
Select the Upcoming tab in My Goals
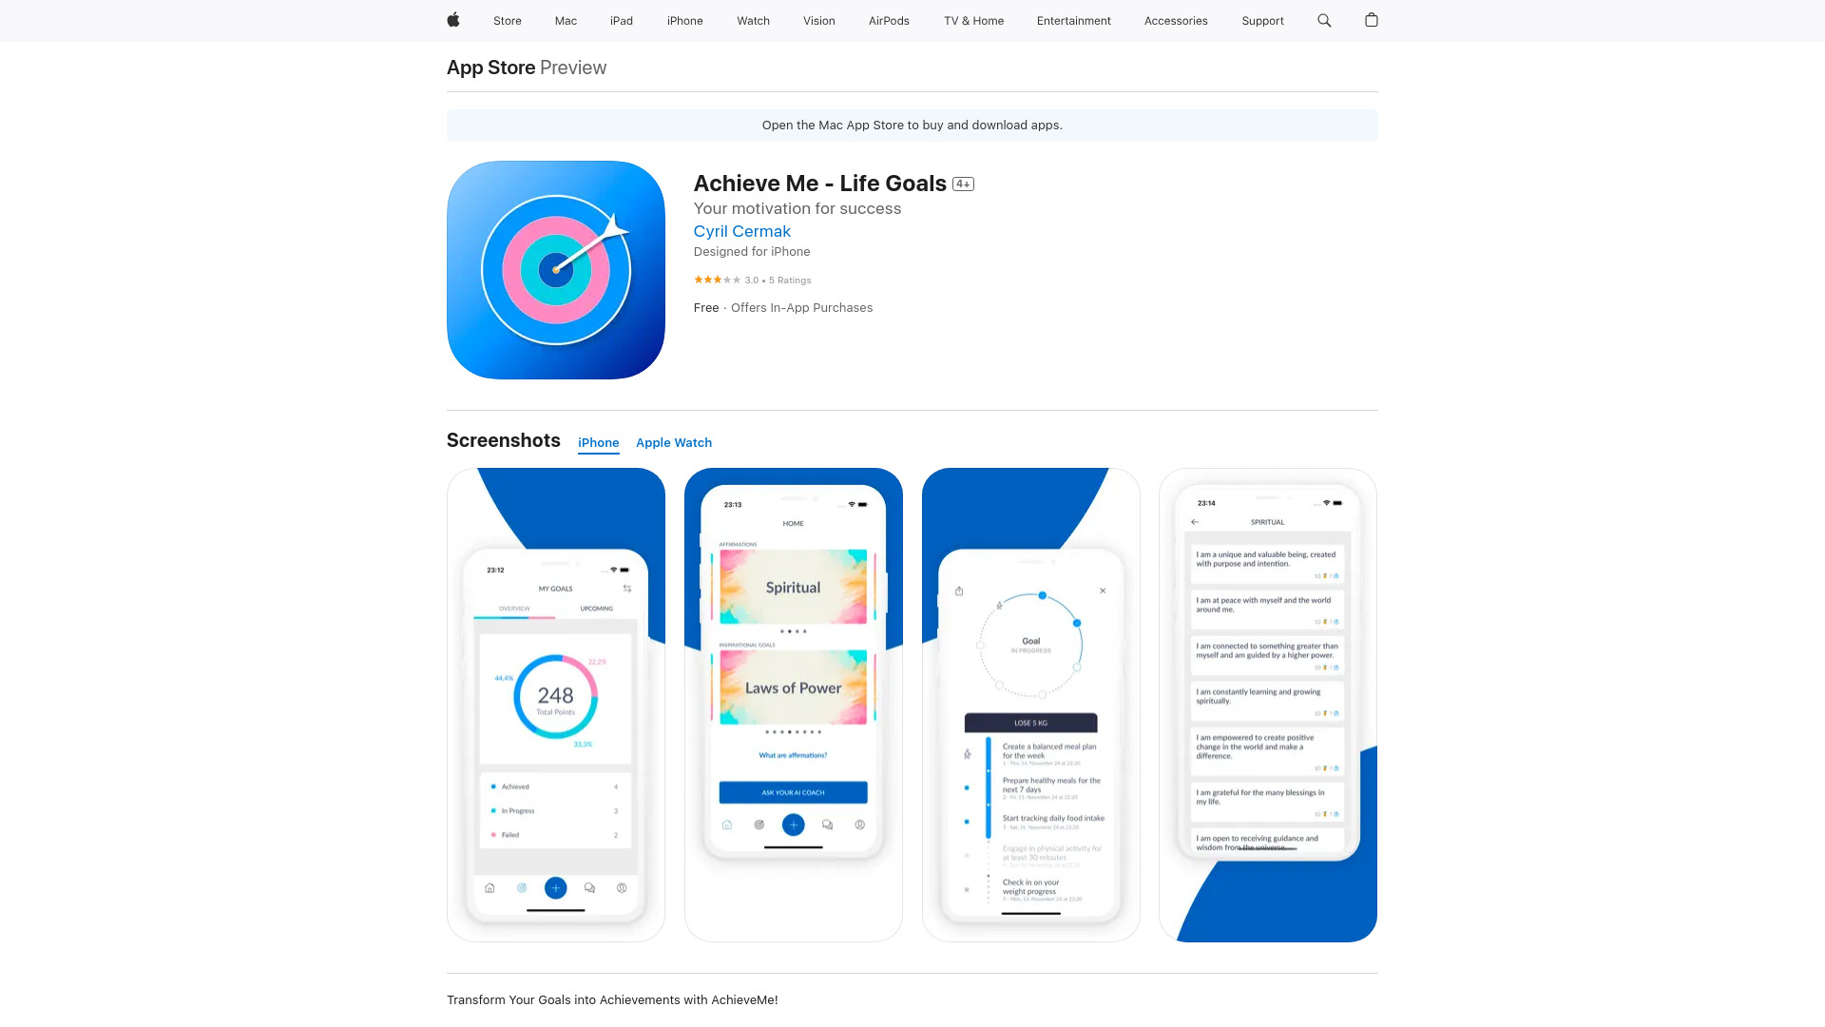coord(595,609)
